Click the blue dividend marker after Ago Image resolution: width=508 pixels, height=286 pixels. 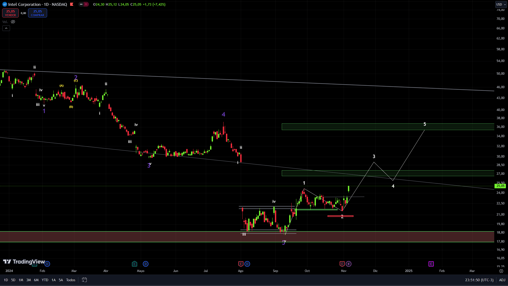coord(247,264)
